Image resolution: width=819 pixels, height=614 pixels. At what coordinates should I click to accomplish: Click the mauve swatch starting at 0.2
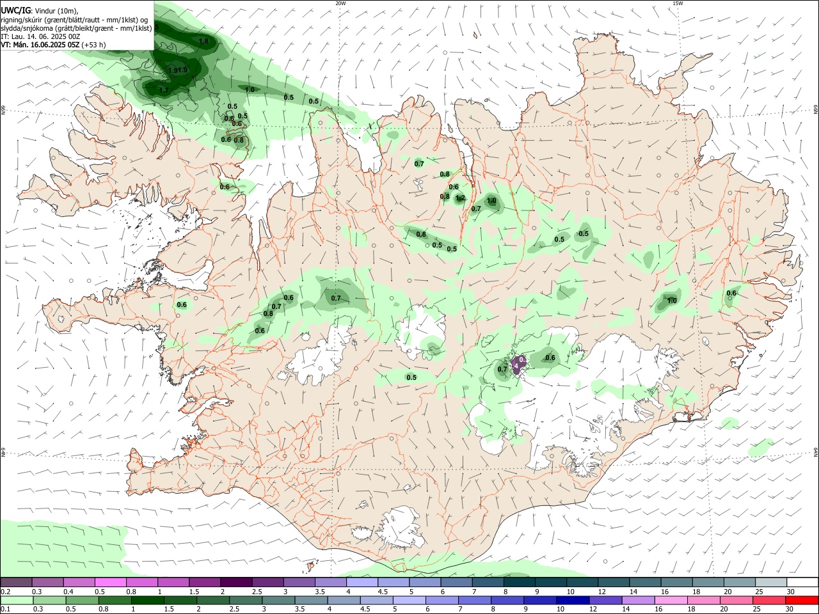[x=17, y=582]
